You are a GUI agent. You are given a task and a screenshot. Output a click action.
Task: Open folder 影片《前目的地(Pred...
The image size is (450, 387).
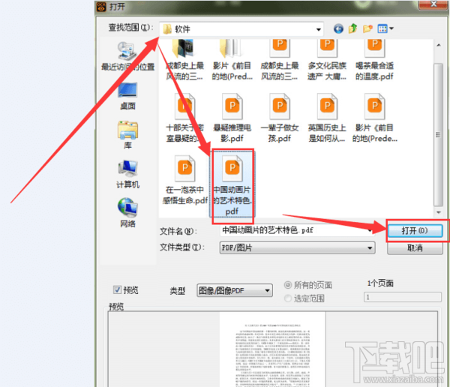click(232, 60)
